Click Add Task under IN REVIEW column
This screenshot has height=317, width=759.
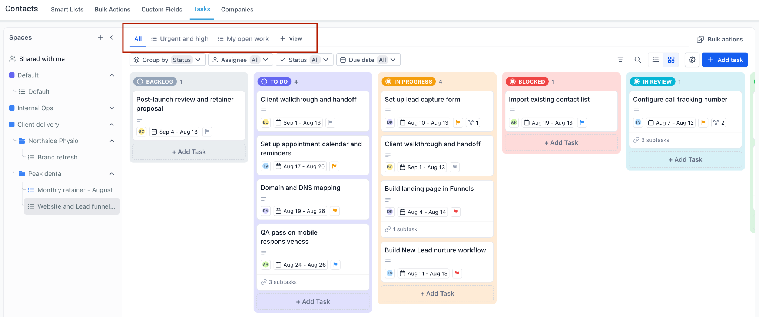click(x=685, y=159)
